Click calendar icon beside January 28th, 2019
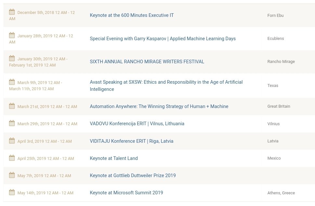 tap(12, 35)
